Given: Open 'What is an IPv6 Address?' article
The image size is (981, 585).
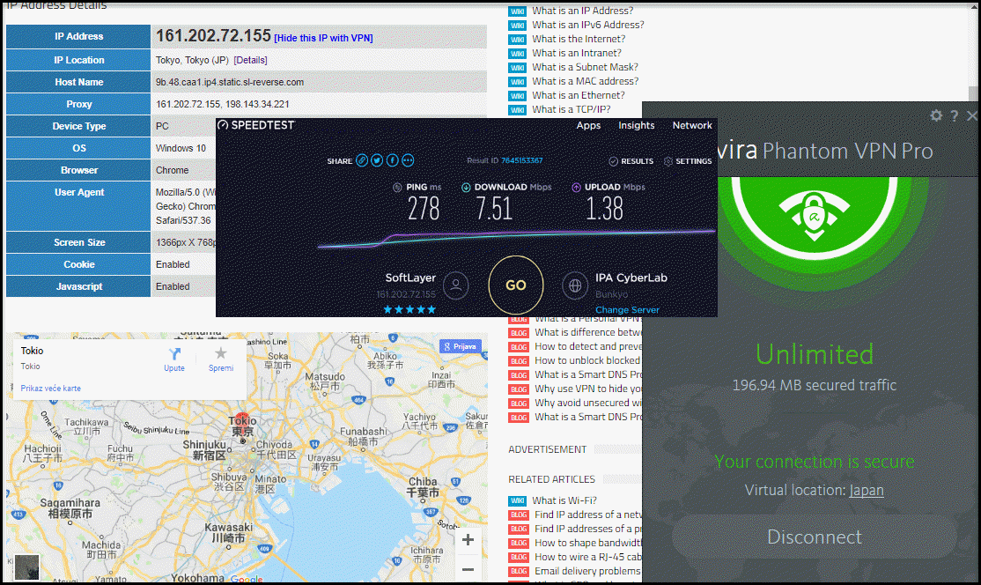Looking at the screenshot, I should (588, 25).
